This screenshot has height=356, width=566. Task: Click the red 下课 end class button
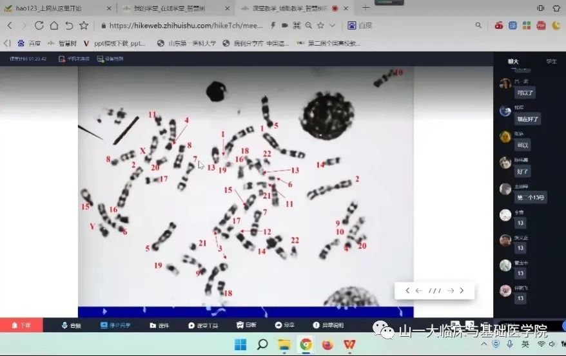pos(21,325)
